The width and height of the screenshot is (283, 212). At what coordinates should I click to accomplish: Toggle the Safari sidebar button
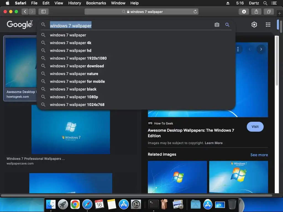[43, 12]
